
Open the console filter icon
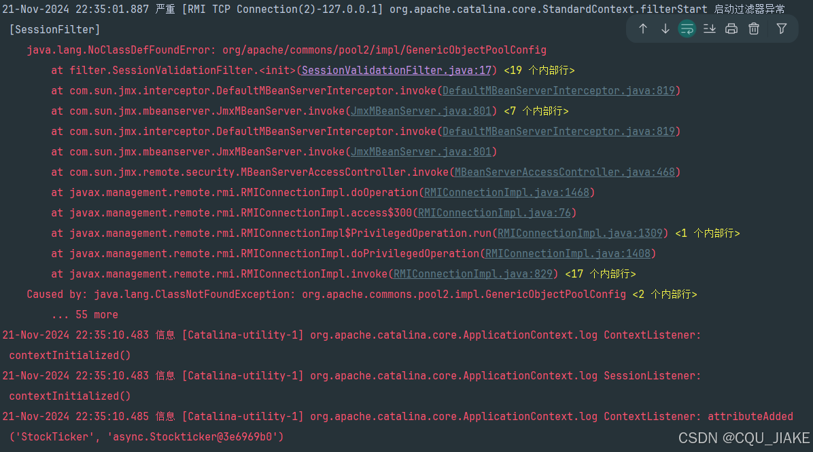(780, 29)
